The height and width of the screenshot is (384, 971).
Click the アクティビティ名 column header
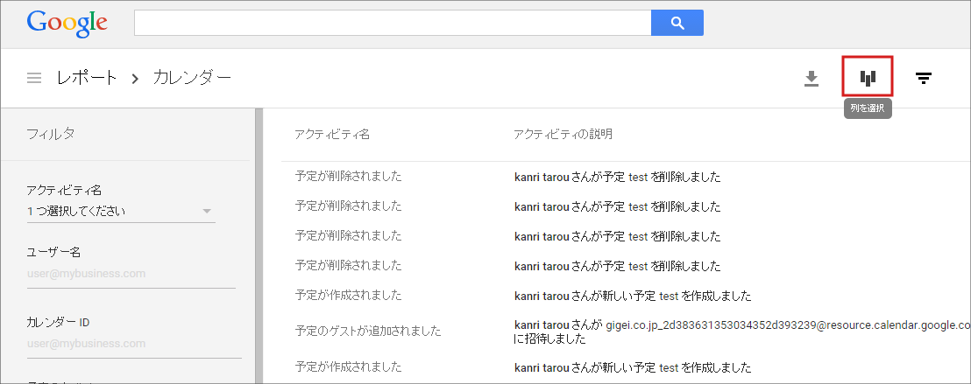point(332,134)
